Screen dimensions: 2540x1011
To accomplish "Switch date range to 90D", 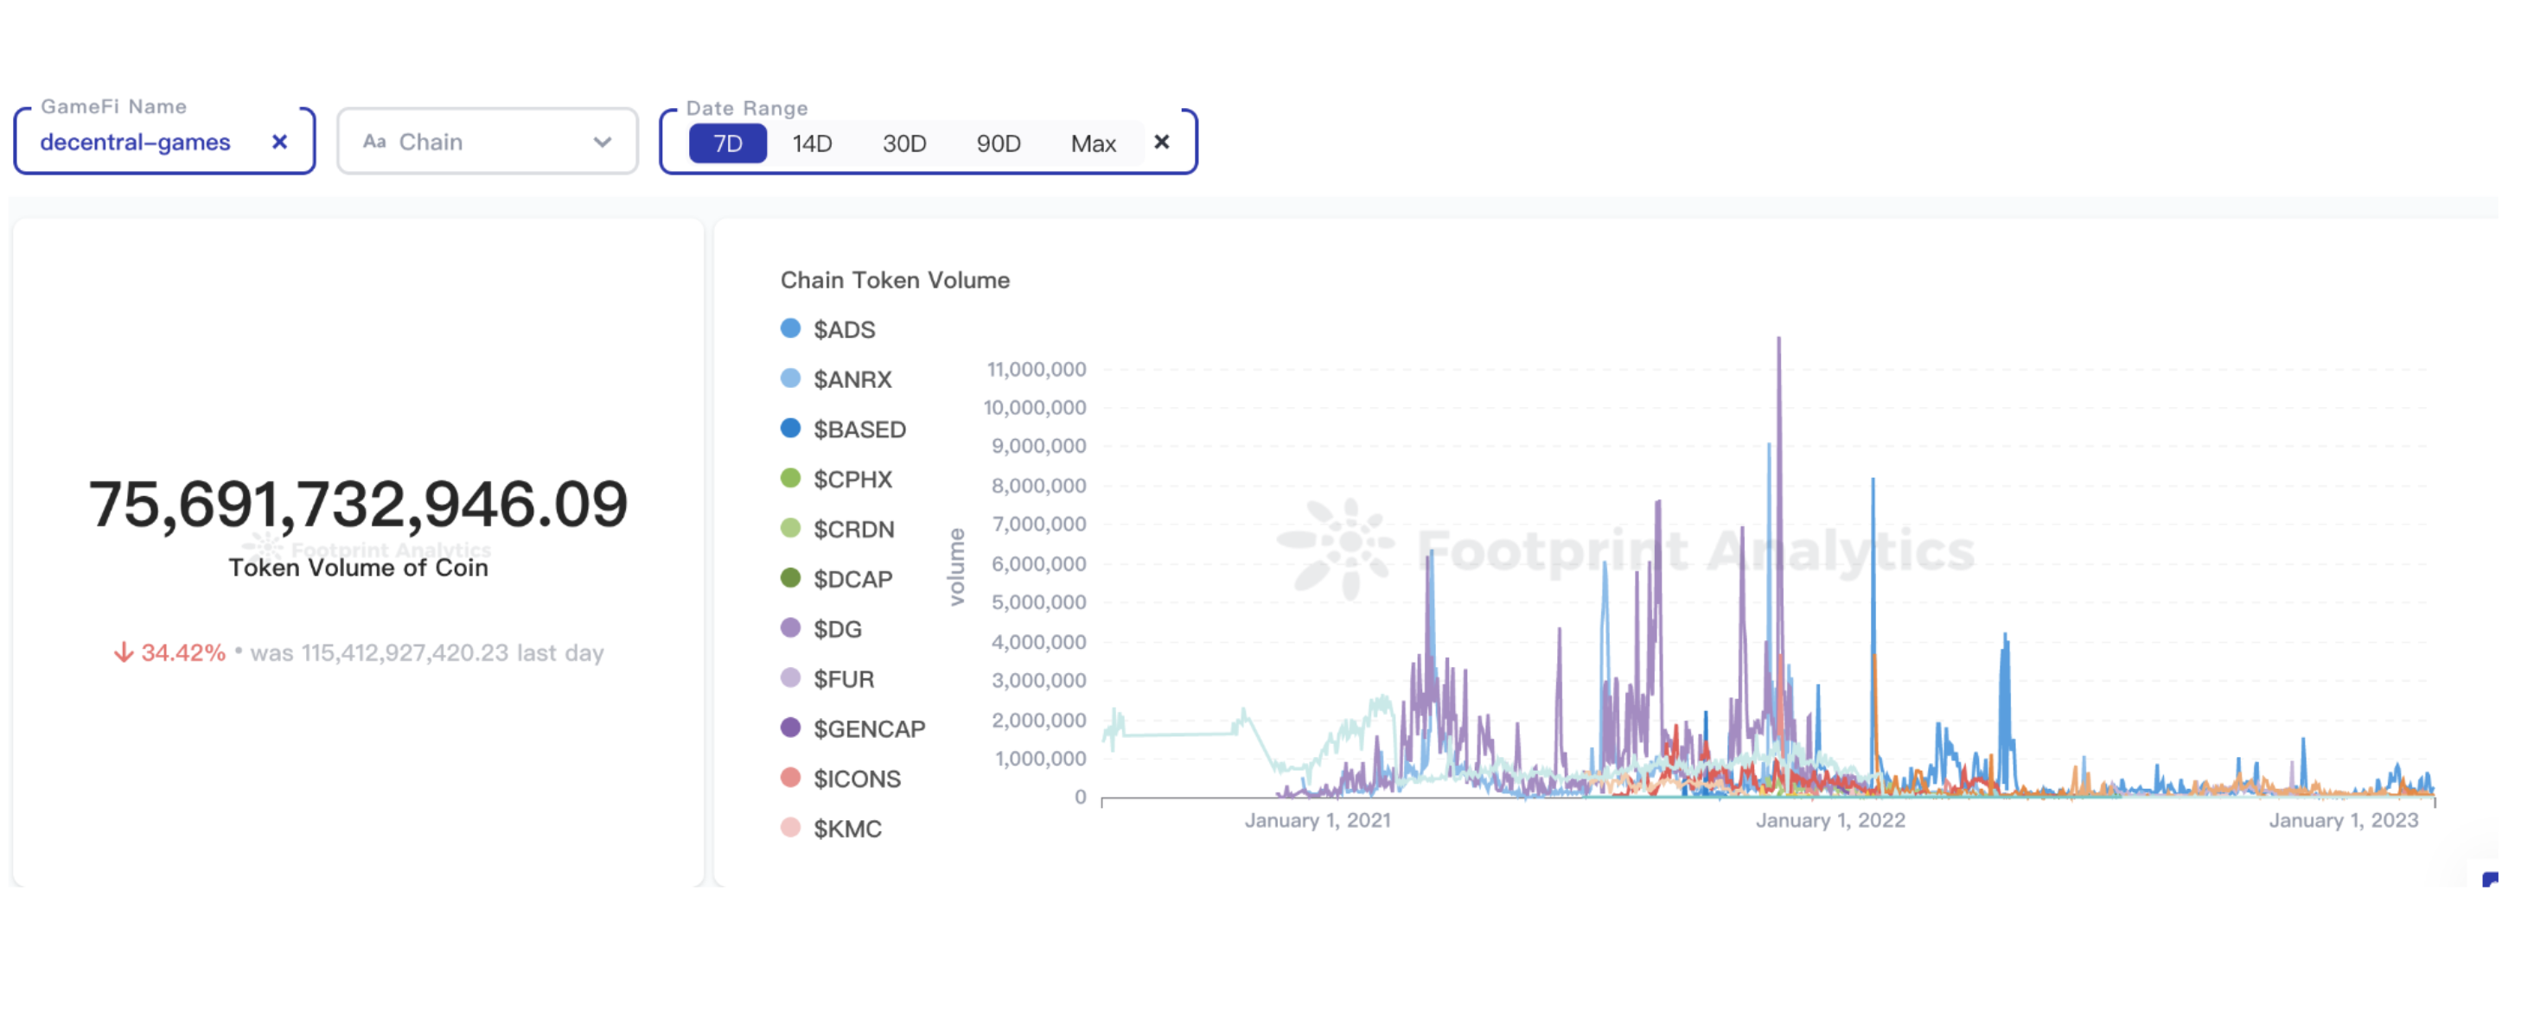I will point(998,143).
